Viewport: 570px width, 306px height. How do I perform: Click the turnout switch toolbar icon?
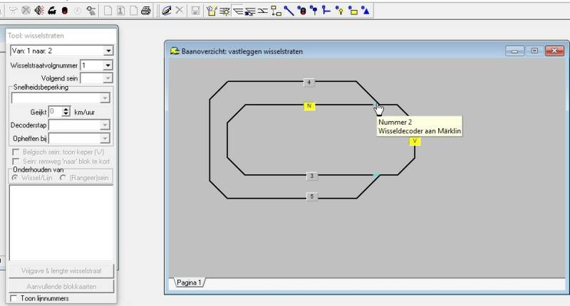pyautogui.click(x=262, y=11)
